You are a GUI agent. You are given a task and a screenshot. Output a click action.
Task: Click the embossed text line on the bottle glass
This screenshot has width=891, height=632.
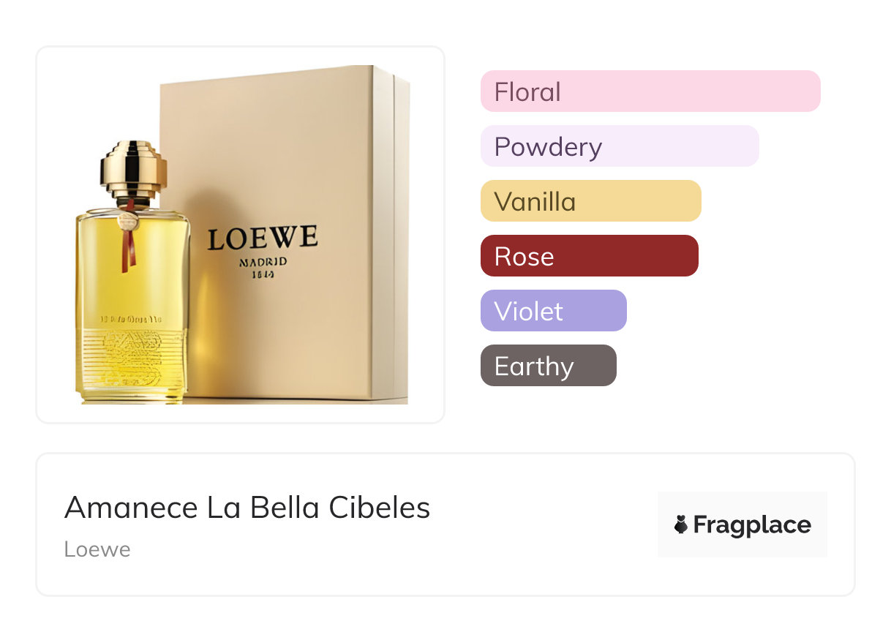130,320
